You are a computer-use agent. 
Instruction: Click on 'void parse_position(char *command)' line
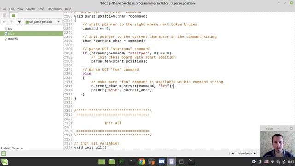click(x=111, y=16)
